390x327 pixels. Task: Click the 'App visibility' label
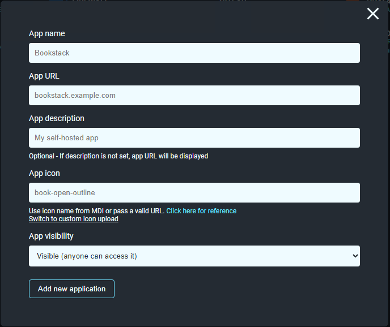click(x=51, y=236)
